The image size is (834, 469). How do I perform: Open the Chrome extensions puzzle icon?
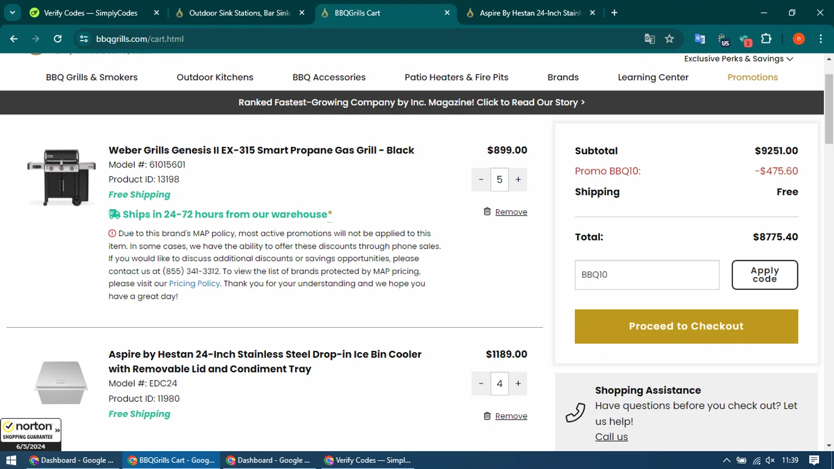766,39
